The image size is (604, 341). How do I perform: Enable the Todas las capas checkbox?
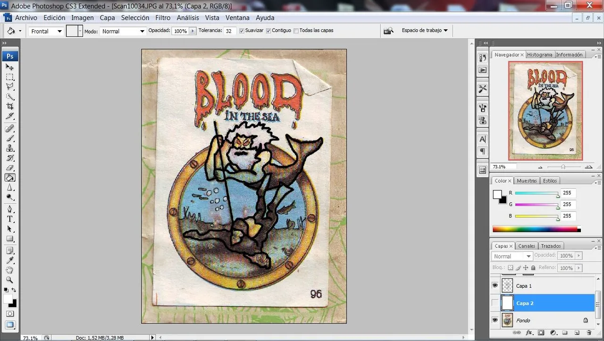296,31
